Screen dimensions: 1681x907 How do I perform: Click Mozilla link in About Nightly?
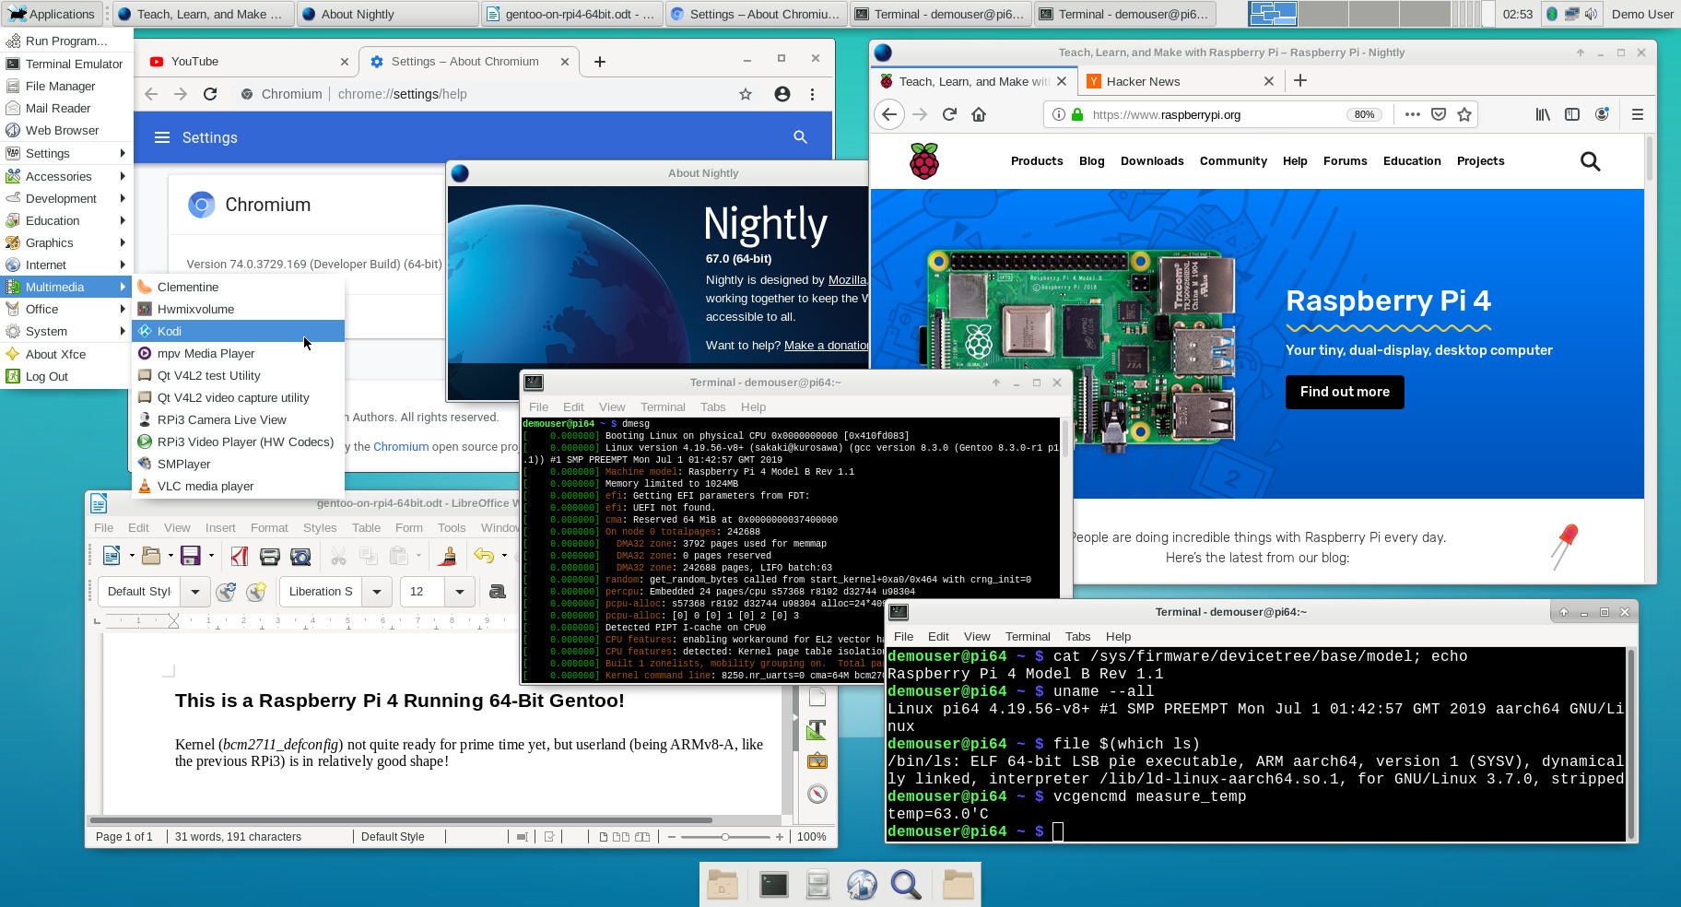click(x=847, y=279)
